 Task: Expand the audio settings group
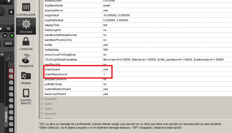tap(41, 104)
